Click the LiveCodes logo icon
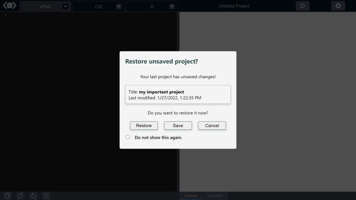 (x=9, y=6)
